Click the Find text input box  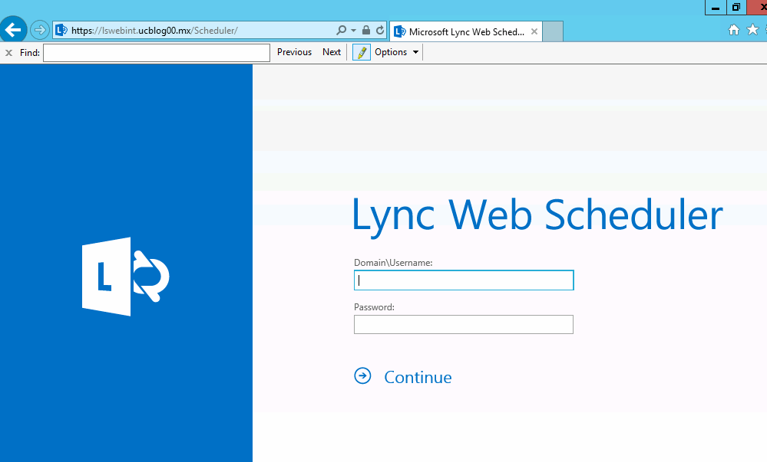[x=157, y=52]
